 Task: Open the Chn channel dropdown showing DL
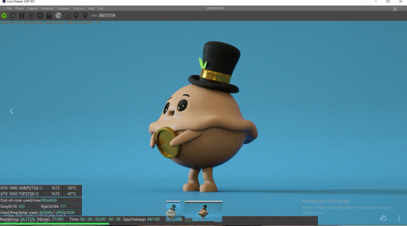pyautogui.click(x=107, y=16)
